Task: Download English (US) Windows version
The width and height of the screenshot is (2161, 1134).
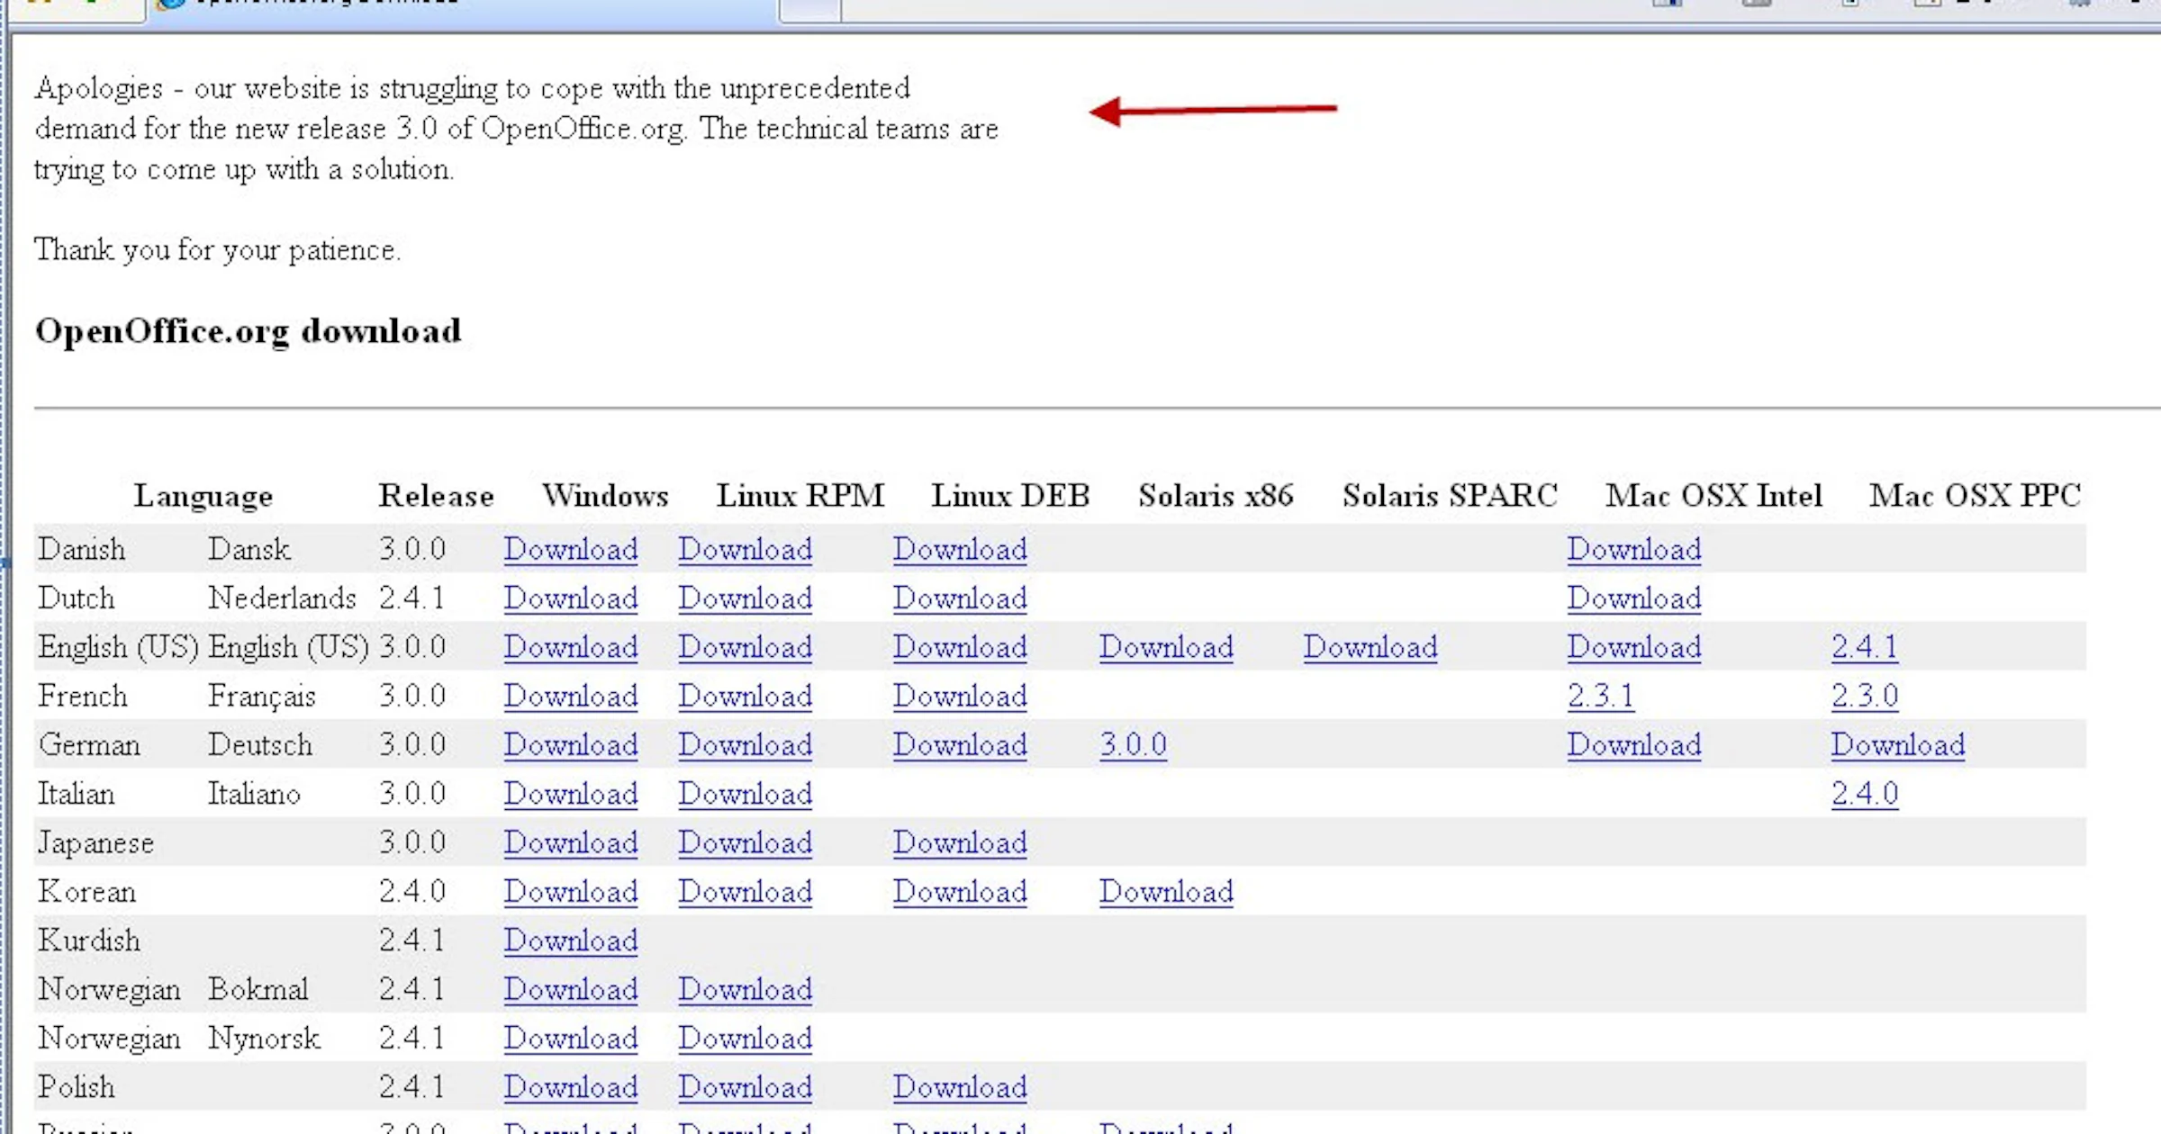Action: click(x=571, y=647)
